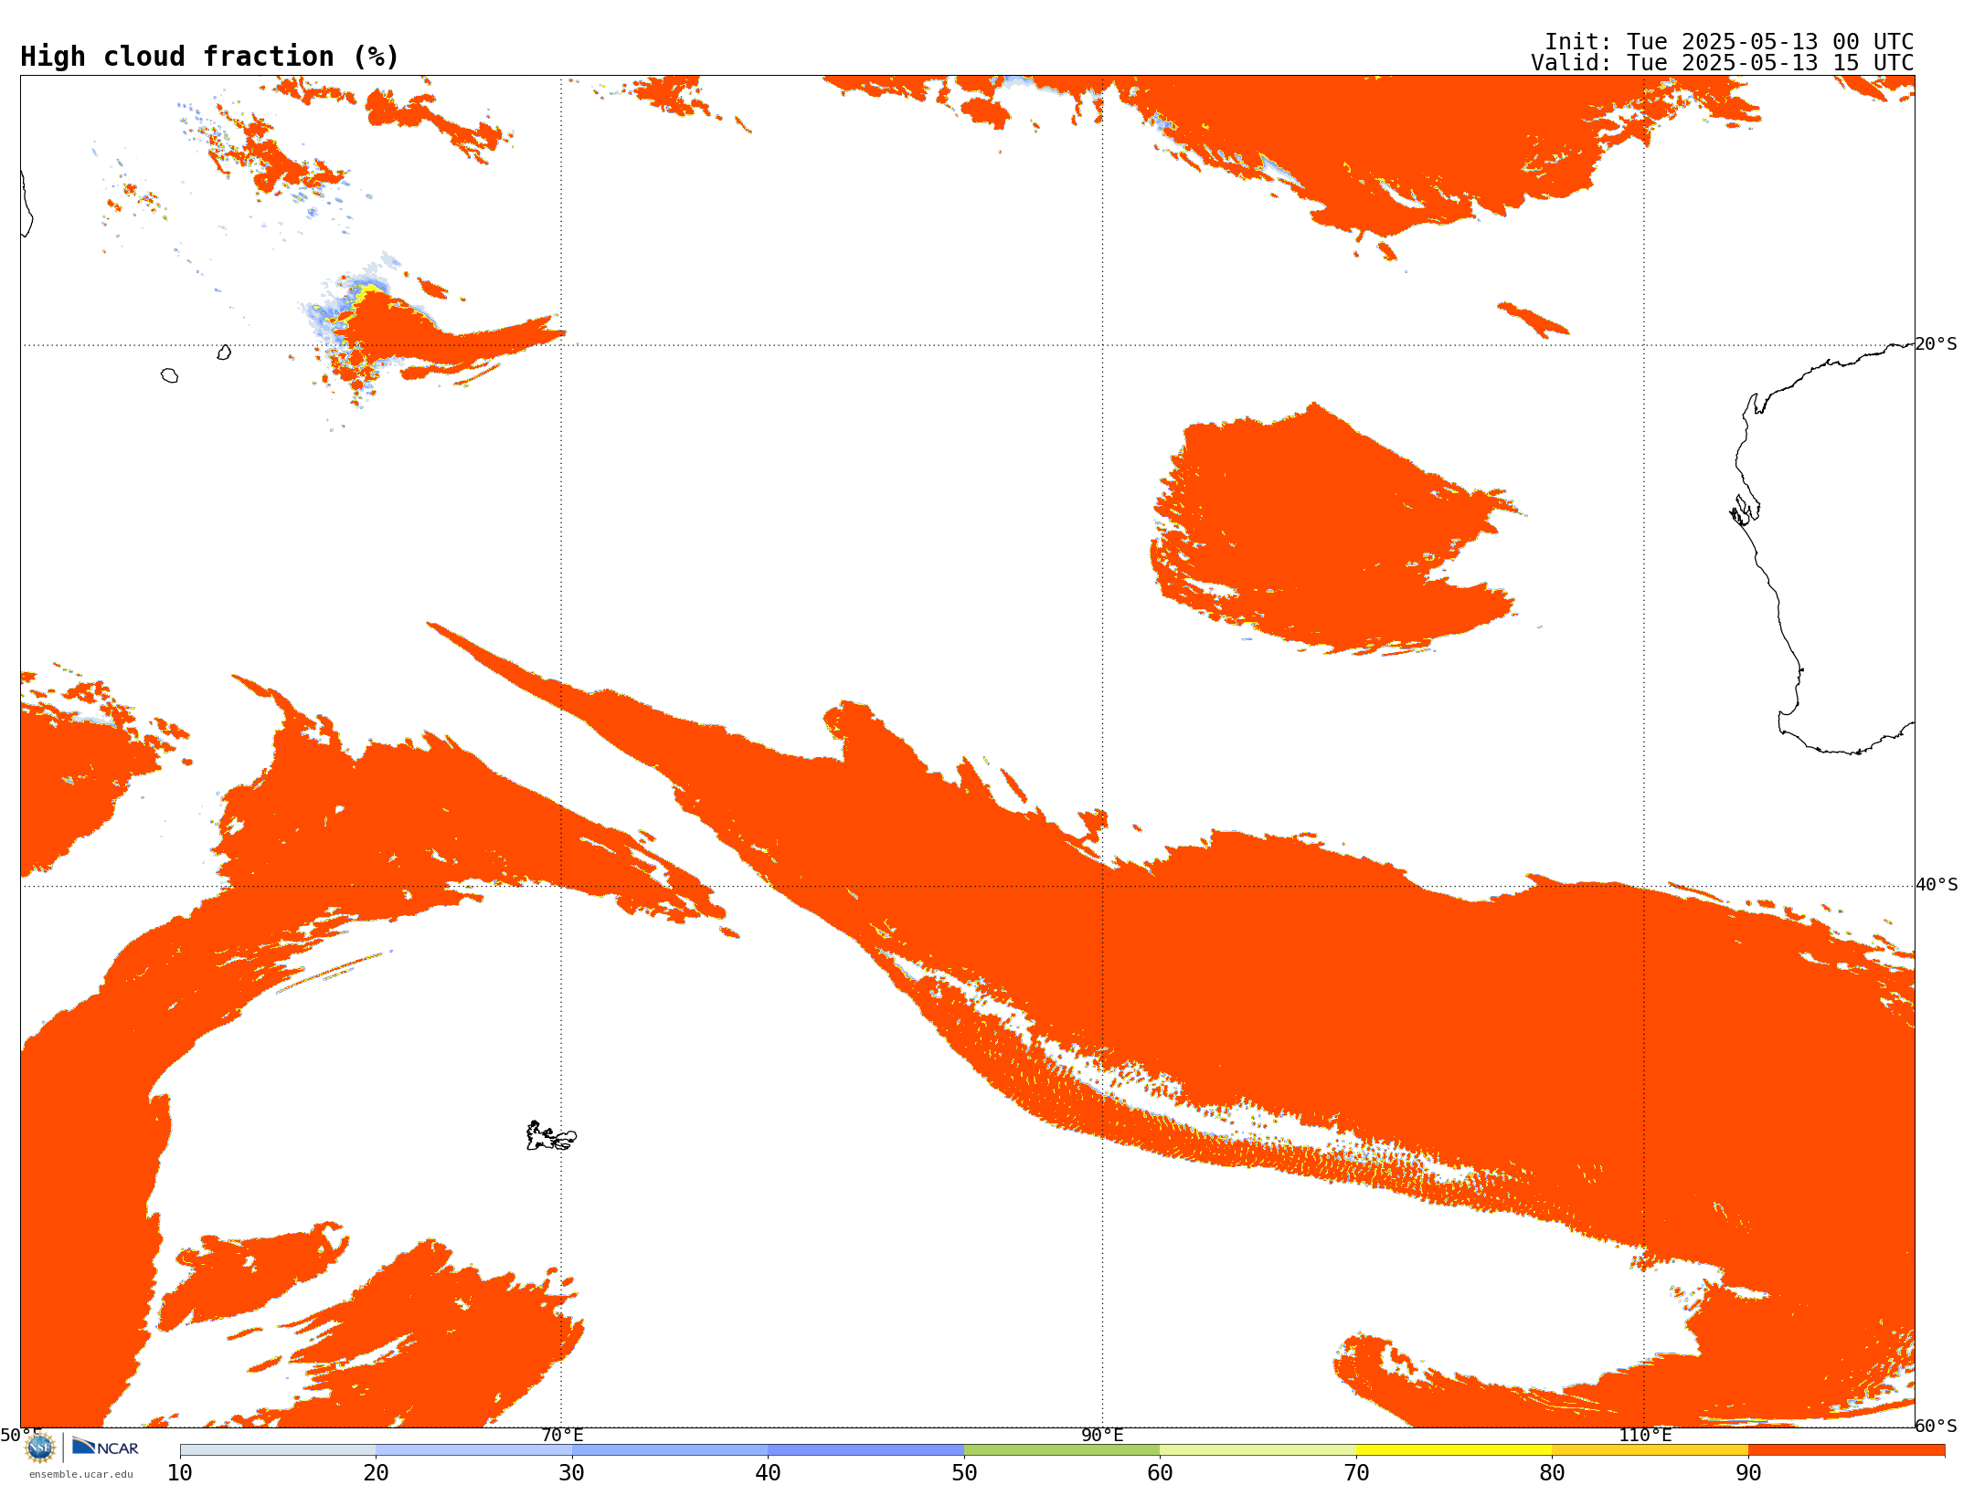This screenshot has height=1485, width=1974.
Task: Click the periwinkle 40-50 colorbar segment
Action: 865,1450
